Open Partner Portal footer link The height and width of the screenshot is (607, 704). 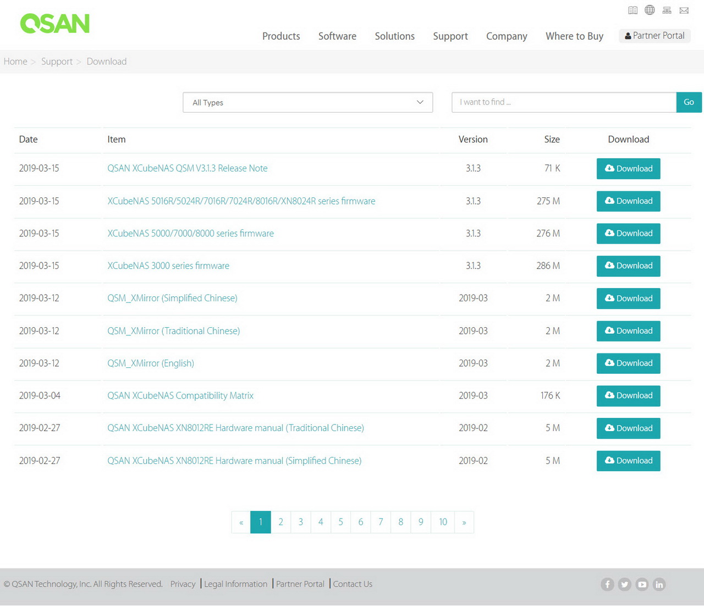click(300, 584)
